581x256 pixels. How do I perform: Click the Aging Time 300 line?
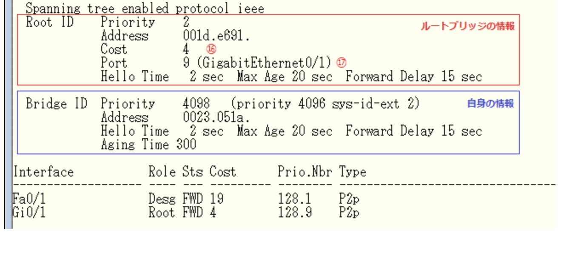(x=148, y=145)
